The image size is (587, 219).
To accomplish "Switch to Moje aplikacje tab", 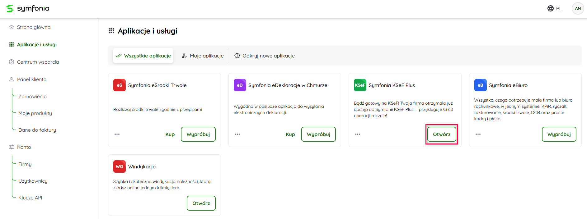I will 203,56.
